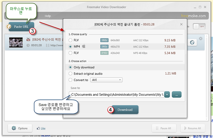This screenshot has height=138, width=213.
Task: Select the Convert to radio button
Action: point(70,80)
